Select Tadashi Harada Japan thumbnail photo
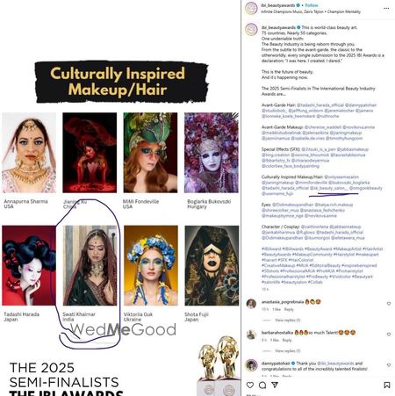The height and width of the screenshot is (396, 395). (x=29, y=265)
